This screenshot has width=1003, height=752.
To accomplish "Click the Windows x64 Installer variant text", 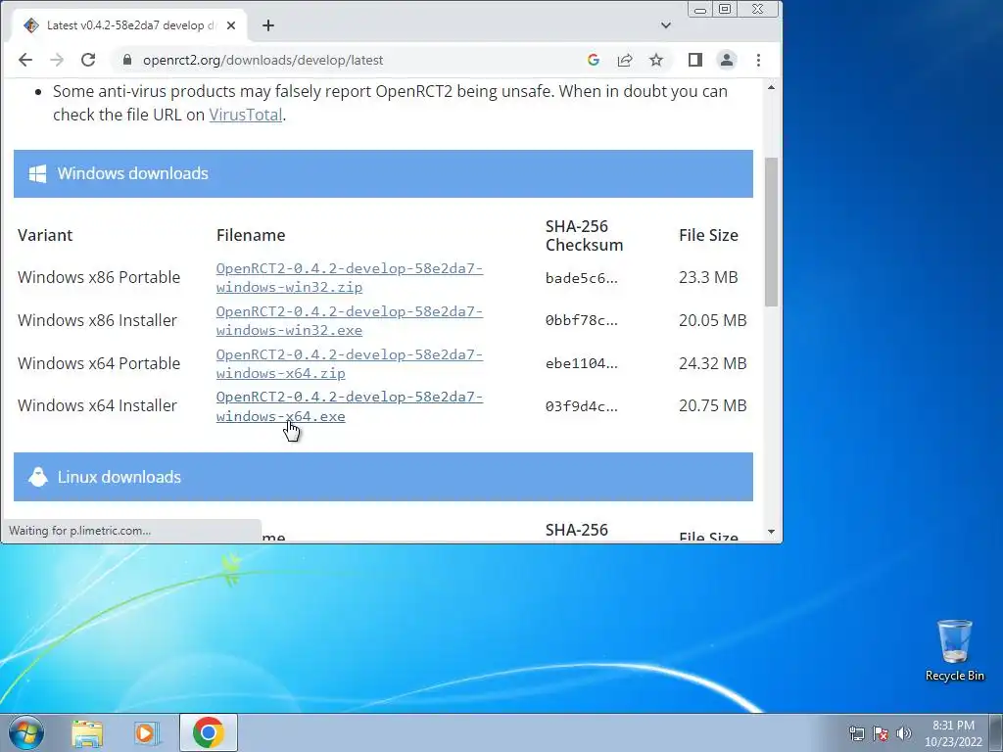I will pyautogui.click(x=97, y=406).
